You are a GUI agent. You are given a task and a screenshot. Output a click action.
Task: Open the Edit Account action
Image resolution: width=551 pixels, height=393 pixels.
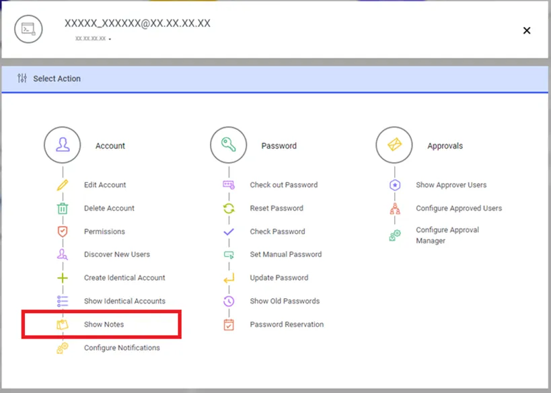[x=105, y=185]
